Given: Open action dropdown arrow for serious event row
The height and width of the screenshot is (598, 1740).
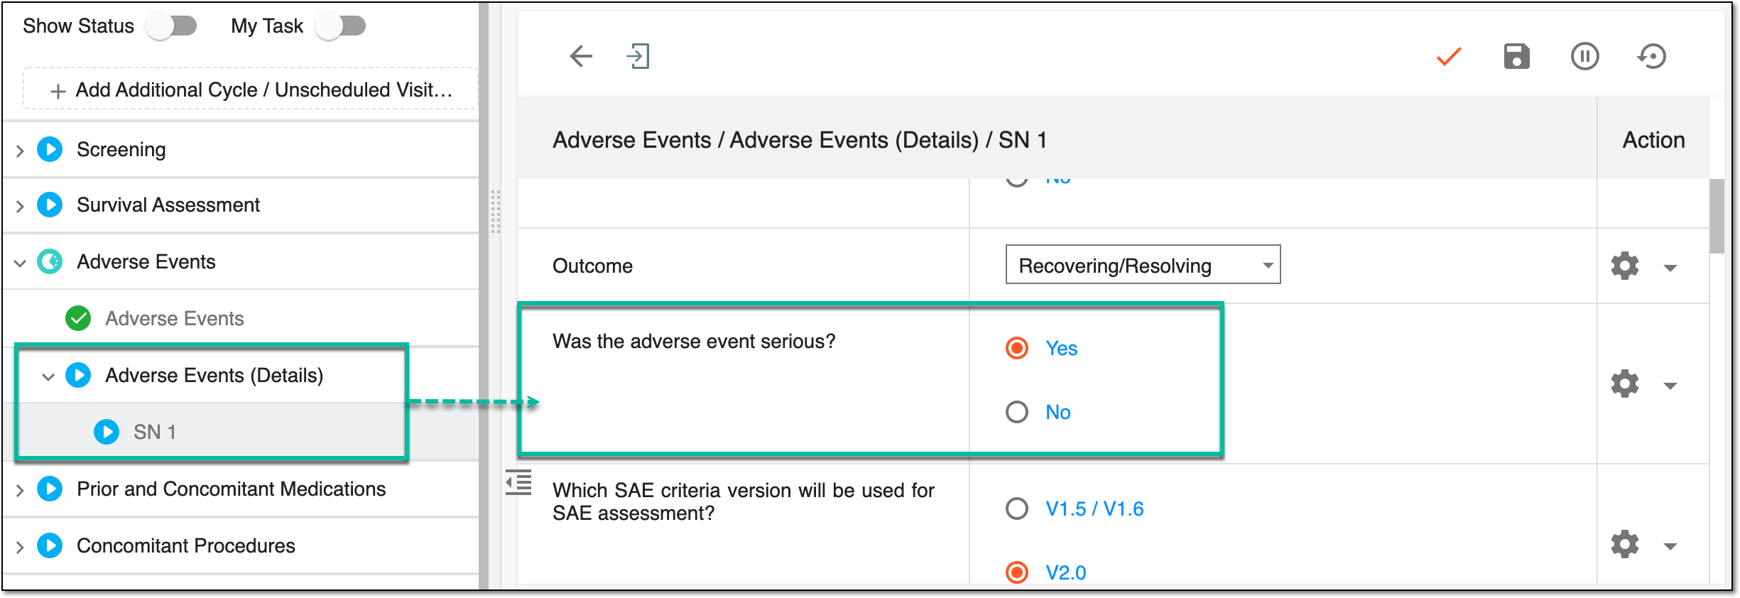Looking at the screenshot, I should tap(1670, 386).
